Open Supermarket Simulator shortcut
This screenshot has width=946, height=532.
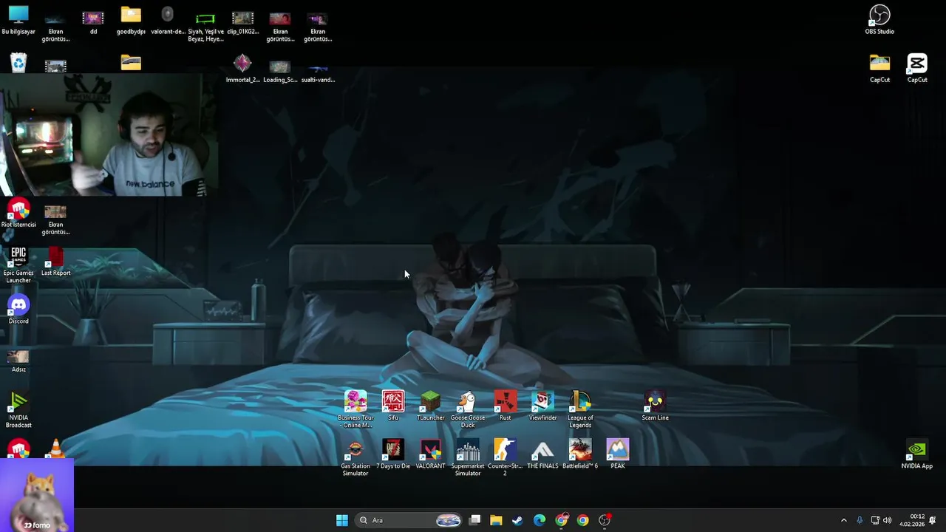point(468,457)
